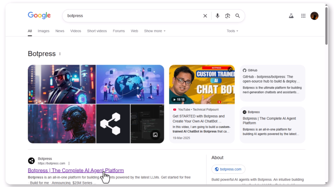
Task: Open botpress.com button in About panel
Action: coord(228,169)
